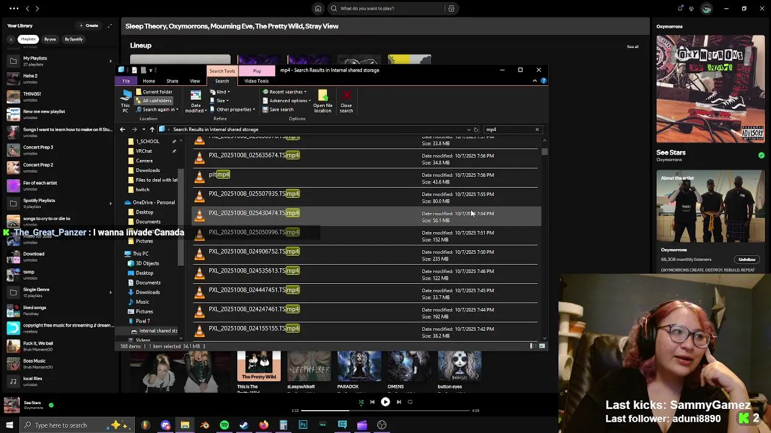
Task: Switch to the Video Tools tab
Action: (x=257, y=81)
